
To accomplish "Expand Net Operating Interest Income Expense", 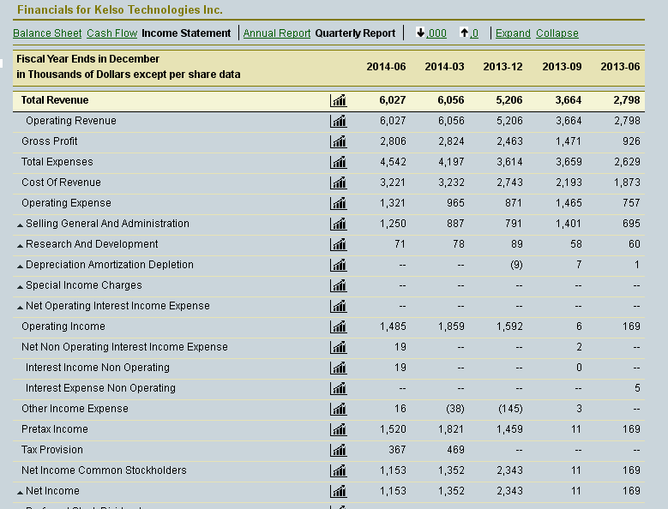I will 20,308.
